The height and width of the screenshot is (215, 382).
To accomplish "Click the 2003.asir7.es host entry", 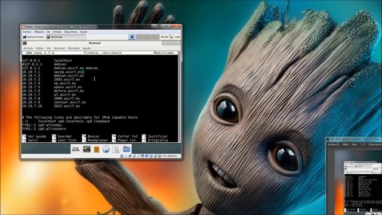I will click(x=51, y=79).
